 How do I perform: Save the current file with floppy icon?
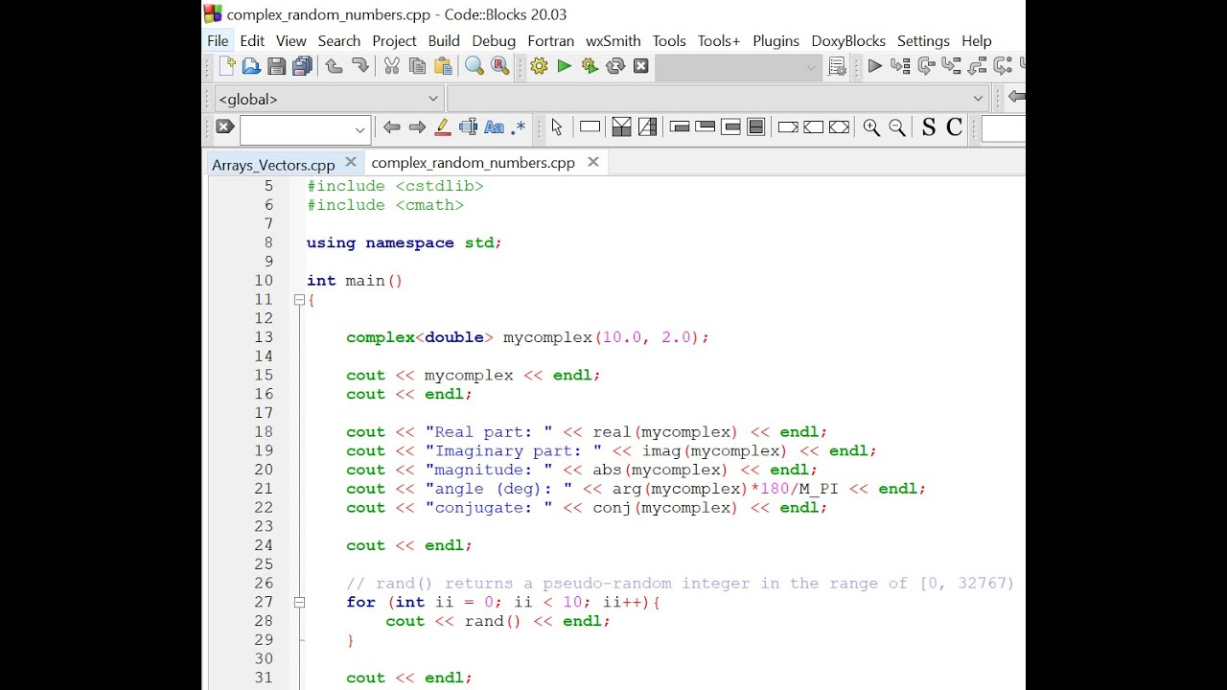coord(277,66)
